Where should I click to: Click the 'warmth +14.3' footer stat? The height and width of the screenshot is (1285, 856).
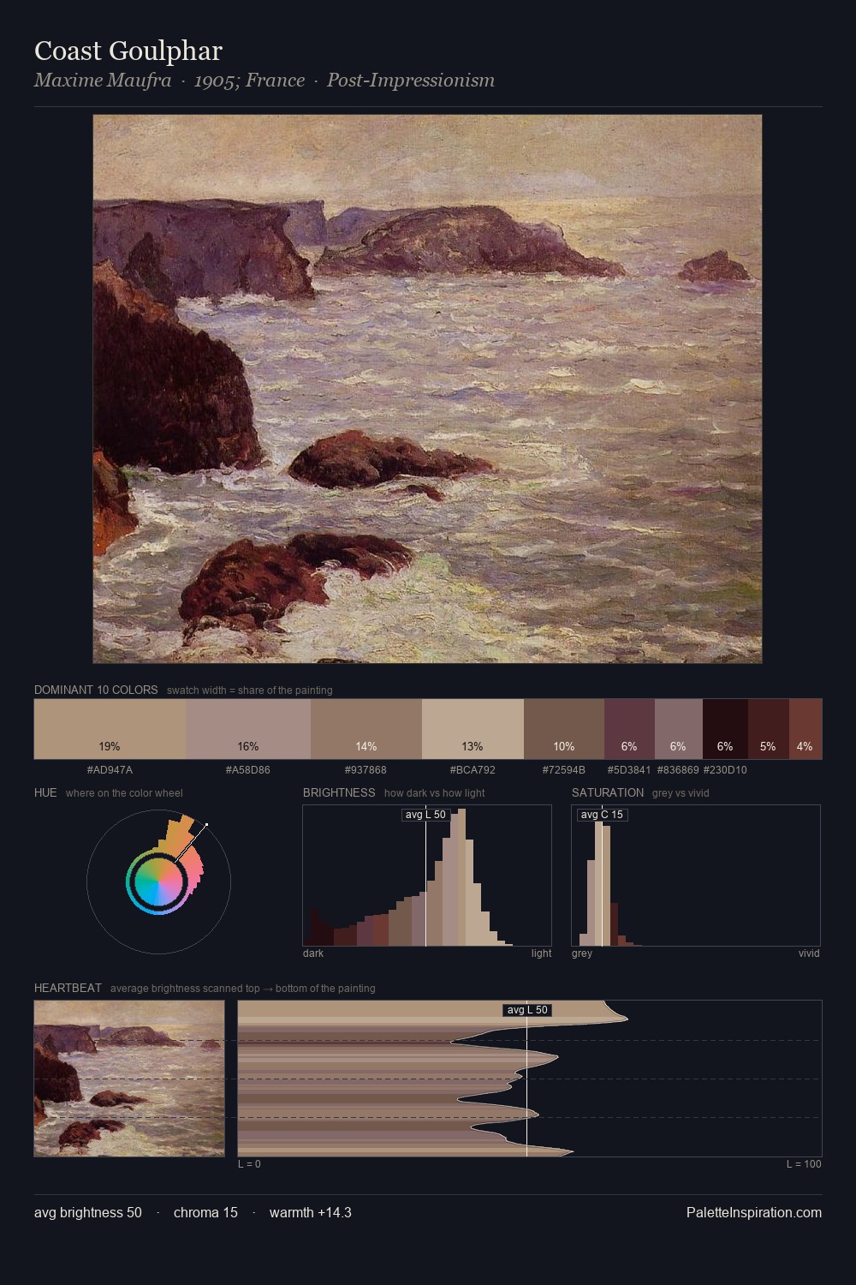(x=311, y=1212)
